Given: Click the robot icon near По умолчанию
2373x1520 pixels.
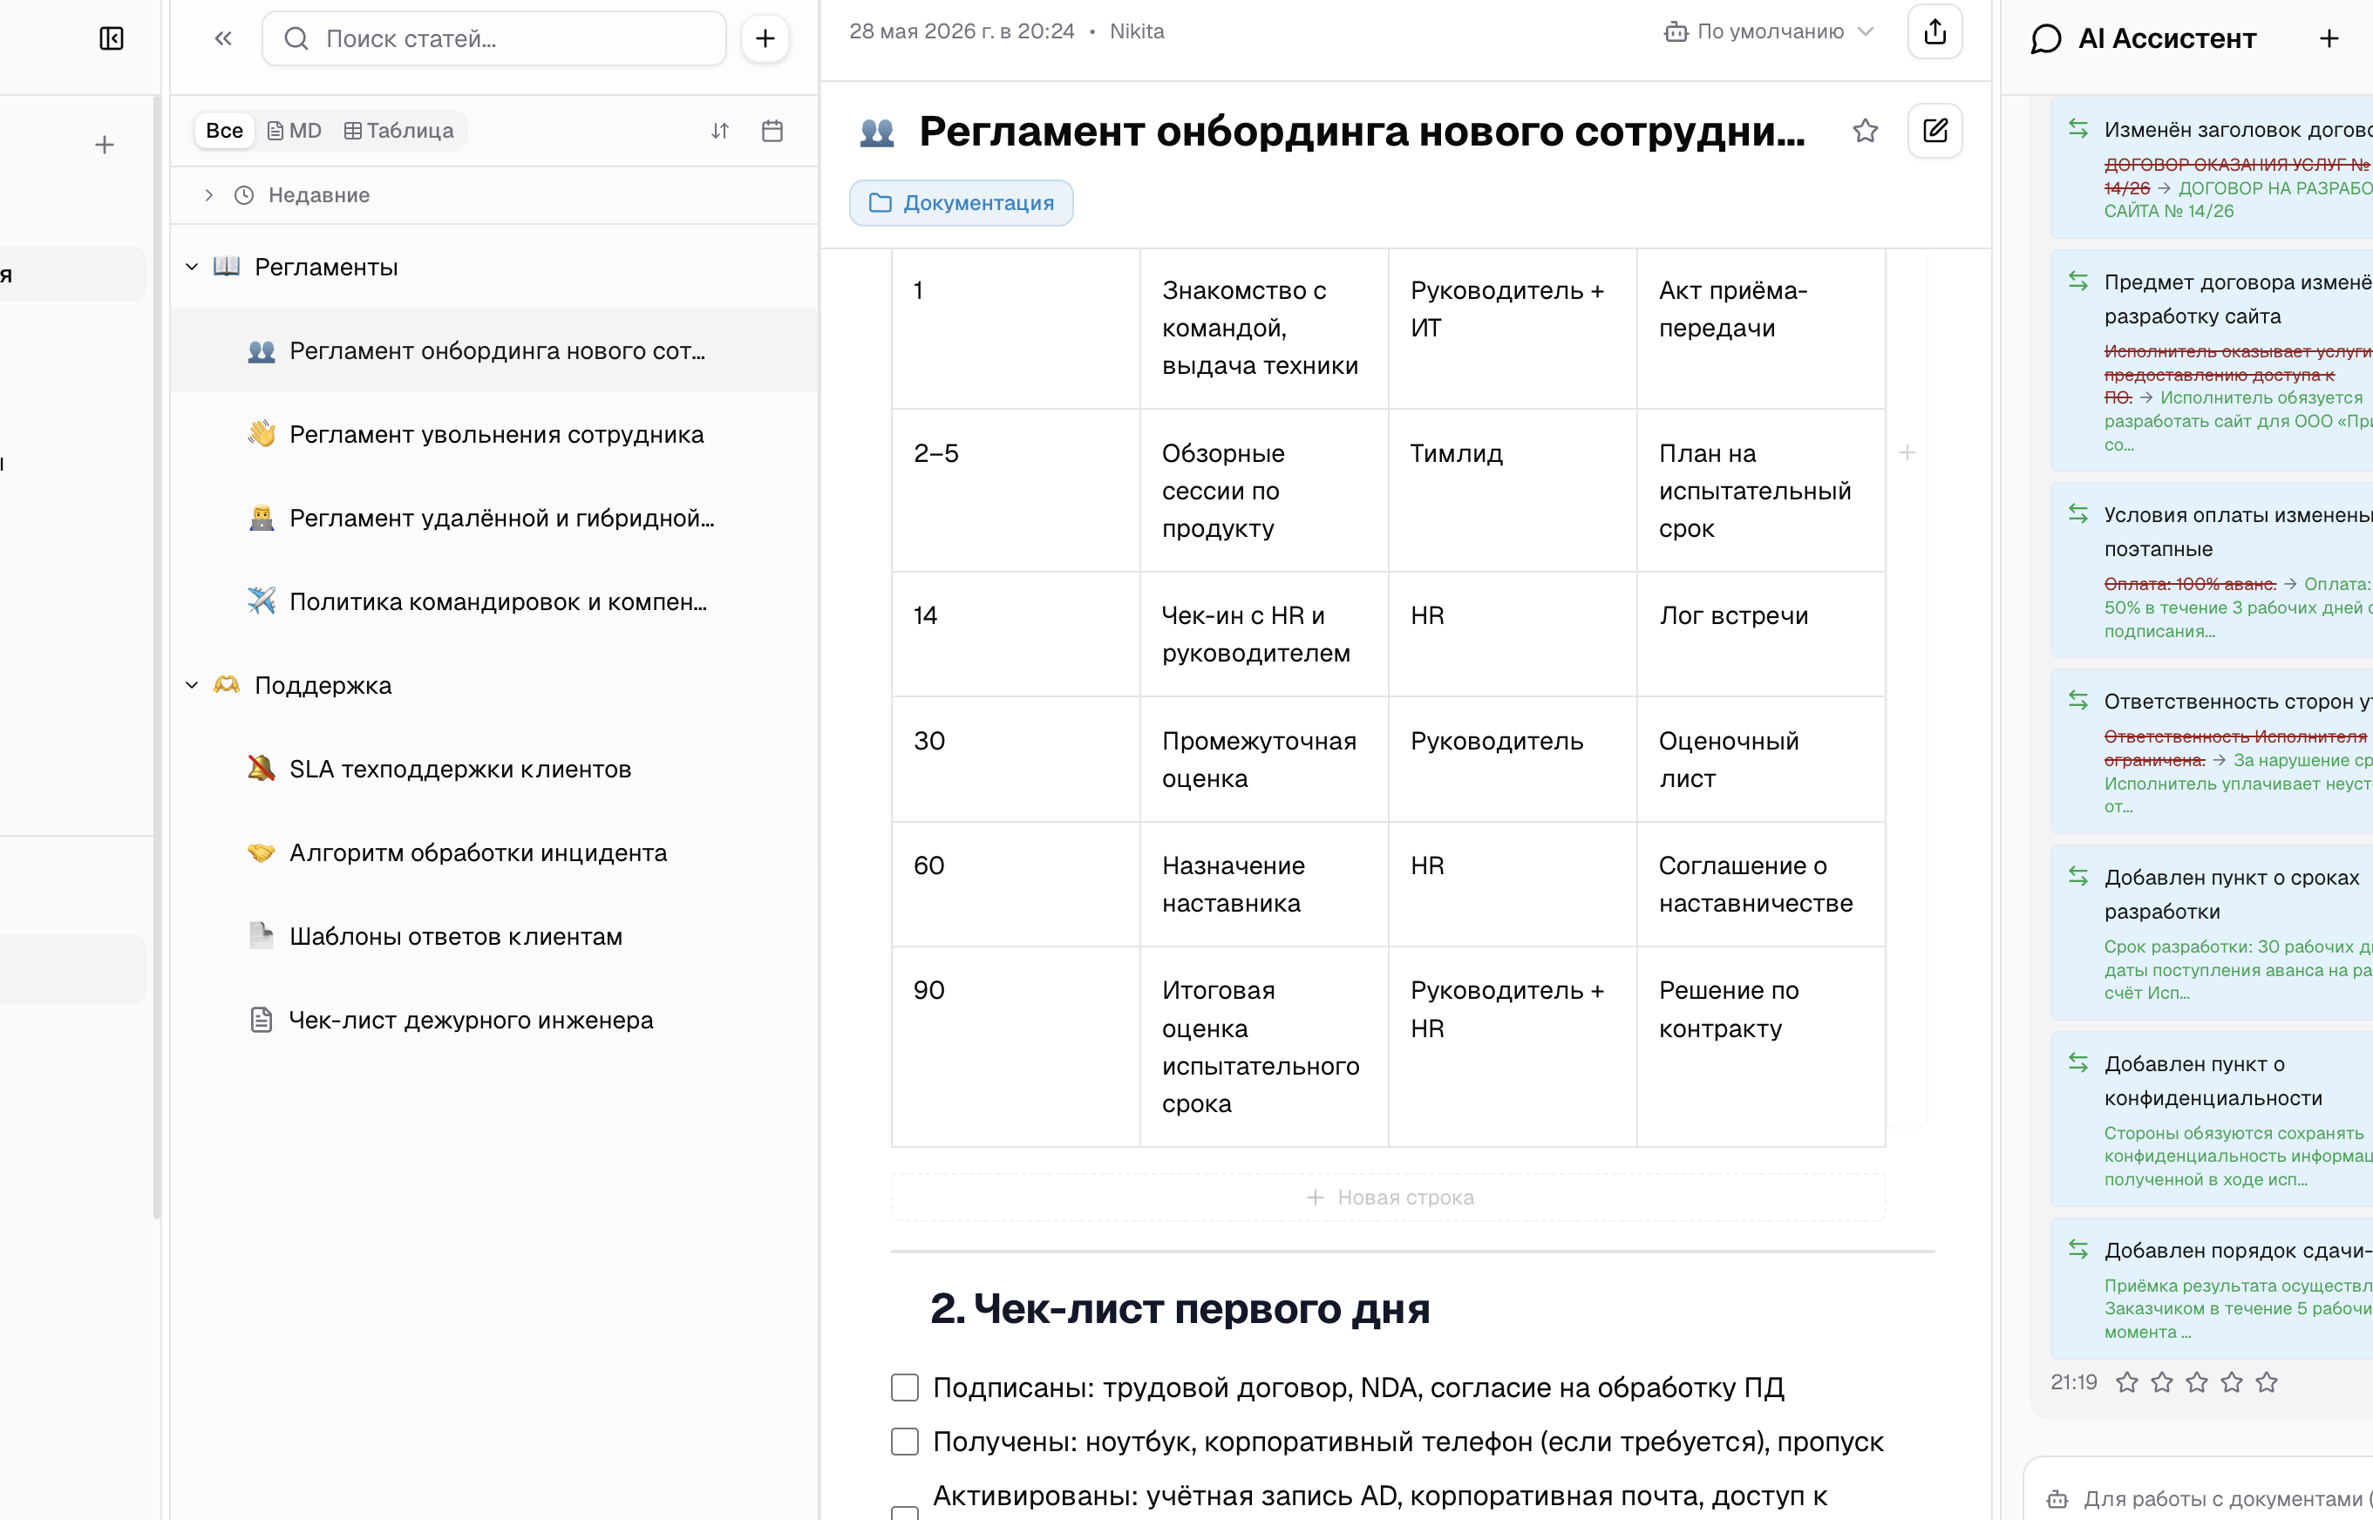Looking at the screenshot, I should click(1675, 31).
